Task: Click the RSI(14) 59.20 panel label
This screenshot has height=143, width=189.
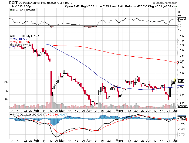Action: click(x=24, y=10)
